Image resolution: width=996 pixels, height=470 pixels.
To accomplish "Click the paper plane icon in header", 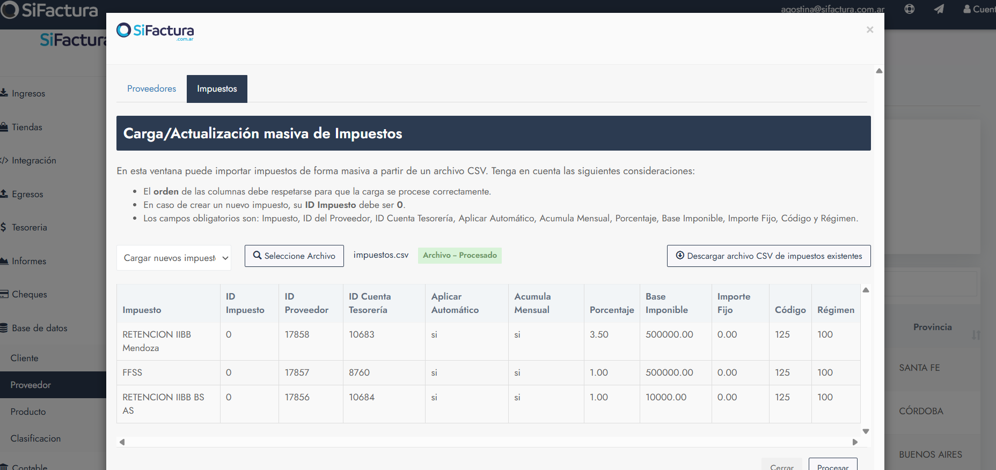I will [939, 9].
